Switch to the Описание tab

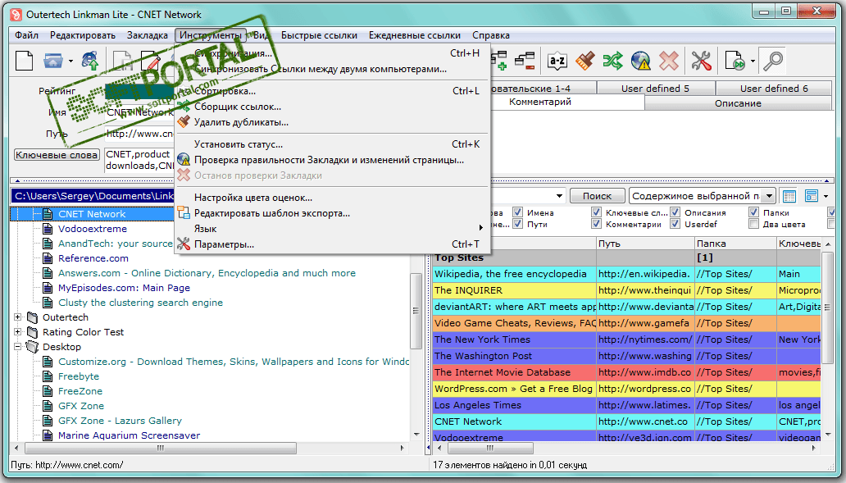pyautogui.click(x=738, y=103)
